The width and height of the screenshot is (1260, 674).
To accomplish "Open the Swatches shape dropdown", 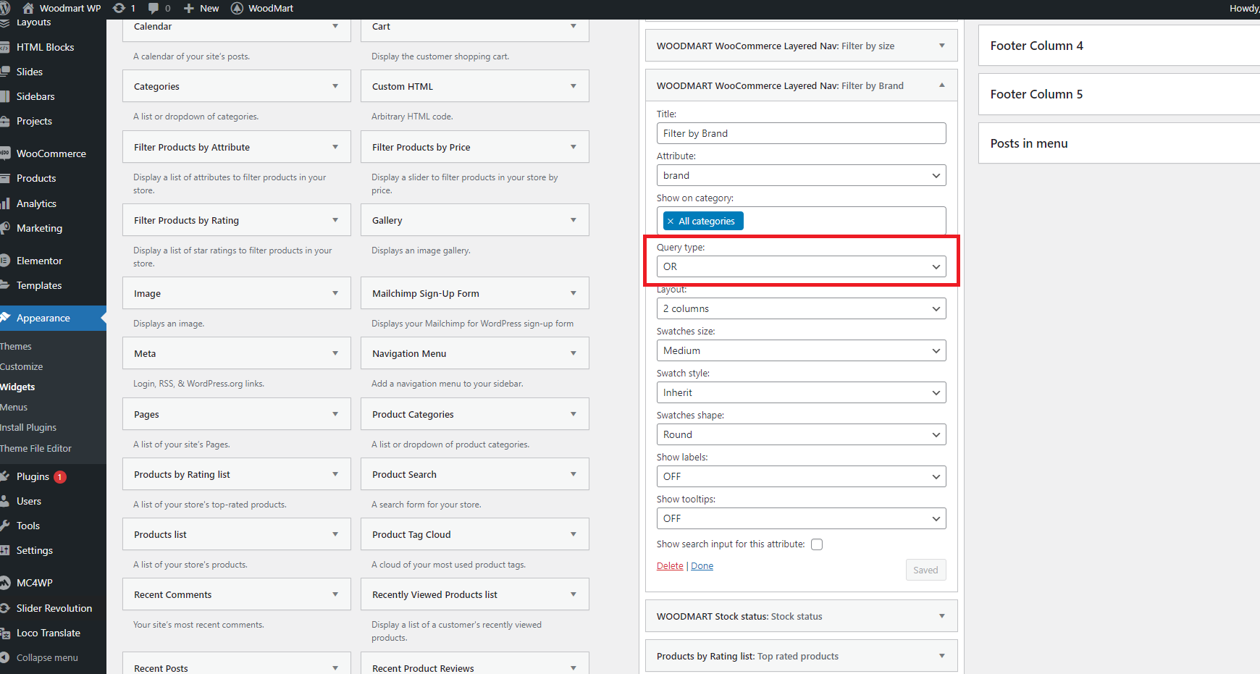I will (801, 434).
